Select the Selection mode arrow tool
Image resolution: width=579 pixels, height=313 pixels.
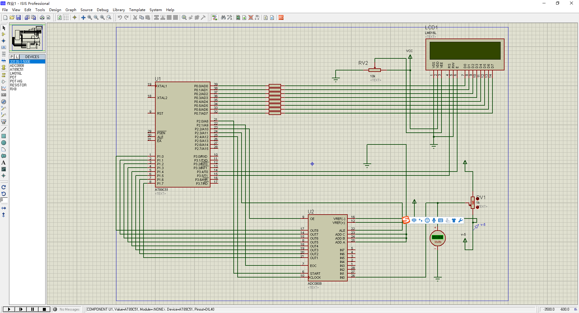pos(4,28)
